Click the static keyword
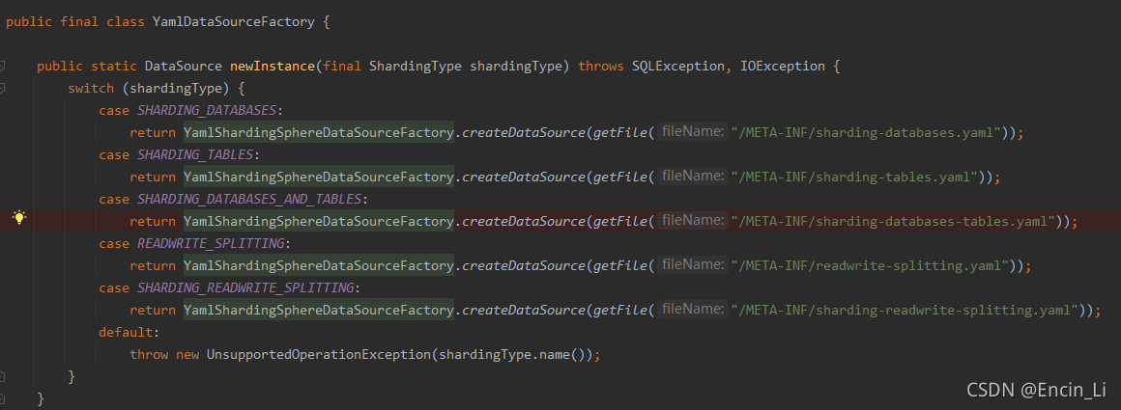 (114, 67)
